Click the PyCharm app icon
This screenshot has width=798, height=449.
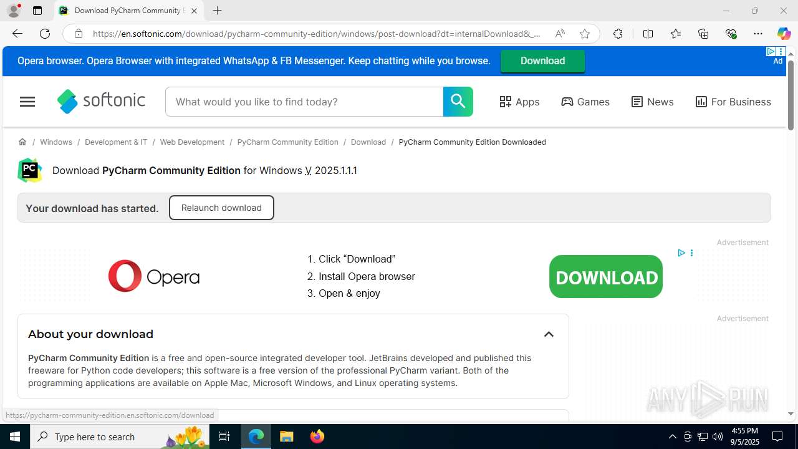pyautogui.click(x=30, y=170)
